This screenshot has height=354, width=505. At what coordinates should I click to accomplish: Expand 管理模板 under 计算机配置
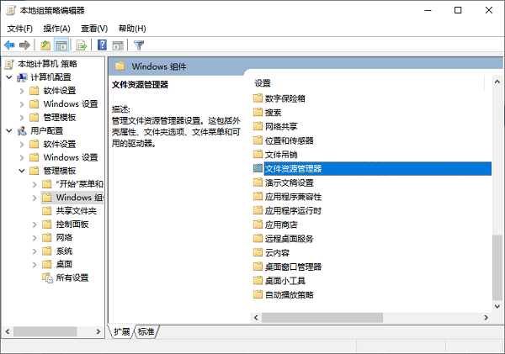click(22, 118)
